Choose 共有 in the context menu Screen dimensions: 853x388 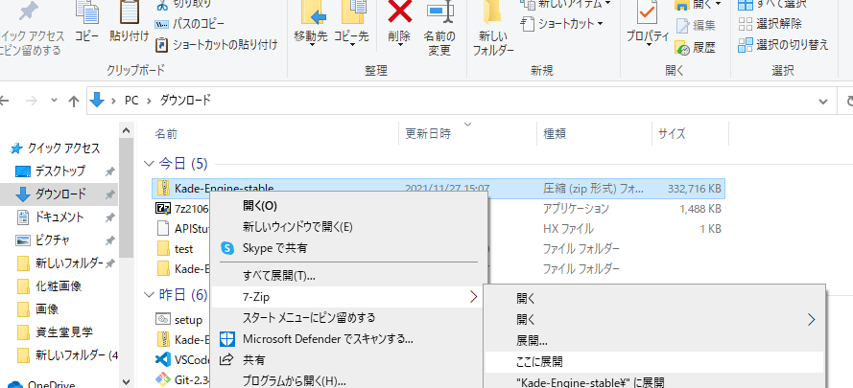click(348, 360)
